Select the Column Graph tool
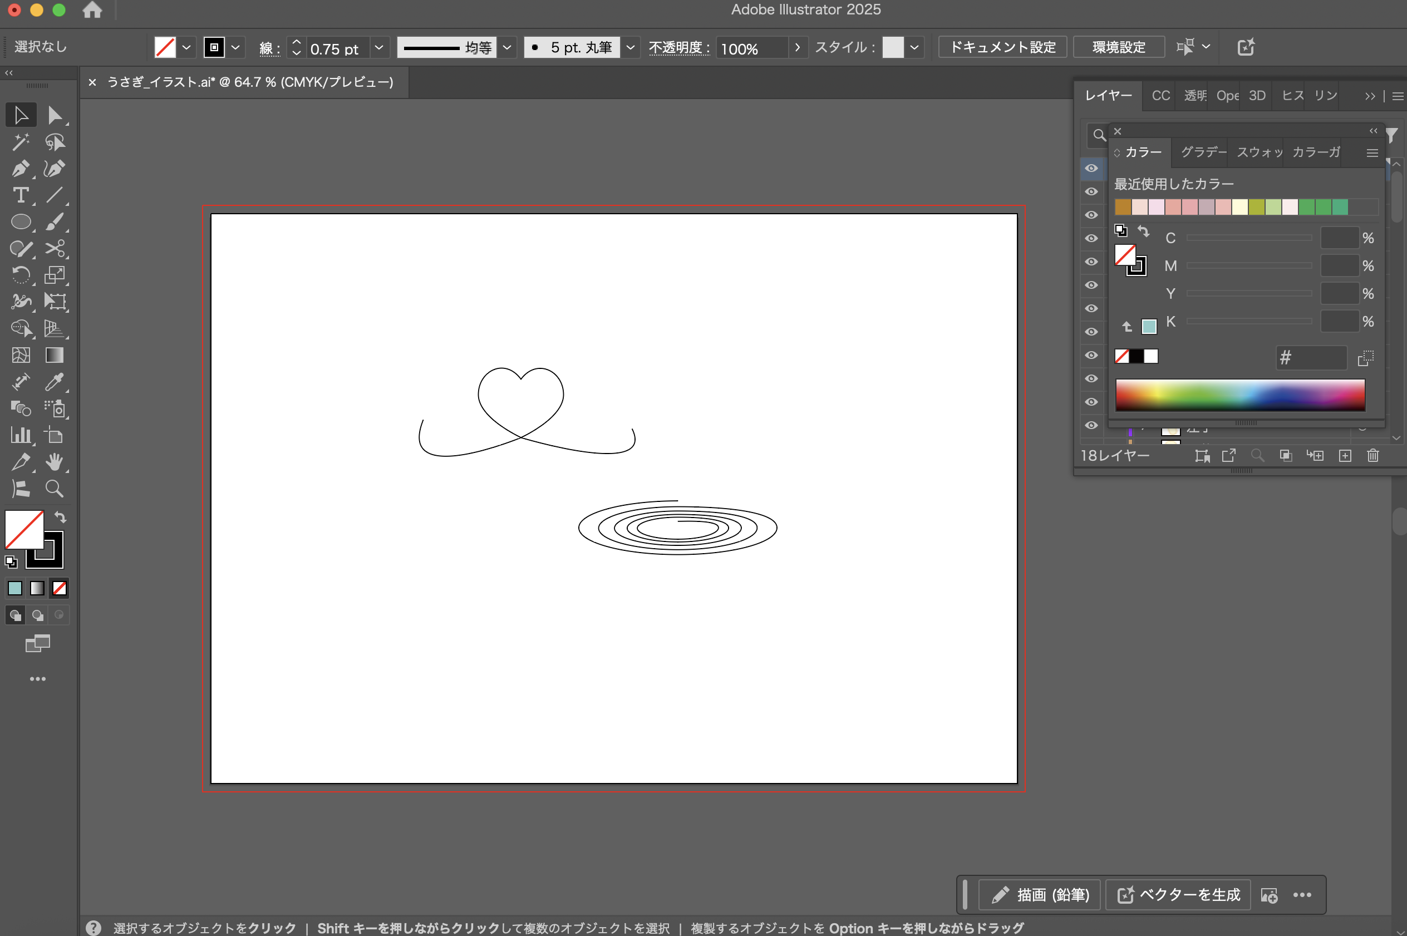 (21, 435)
